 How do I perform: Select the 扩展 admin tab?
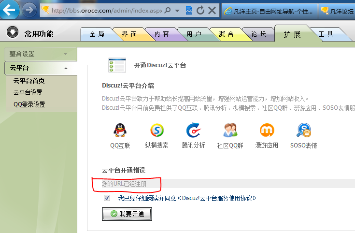coord(292,34)
